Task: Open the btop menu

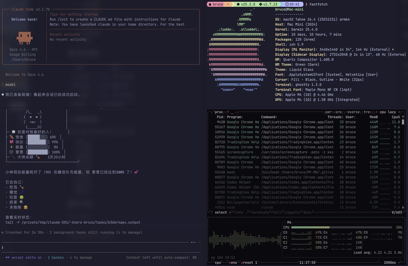Action: (233, 262)
